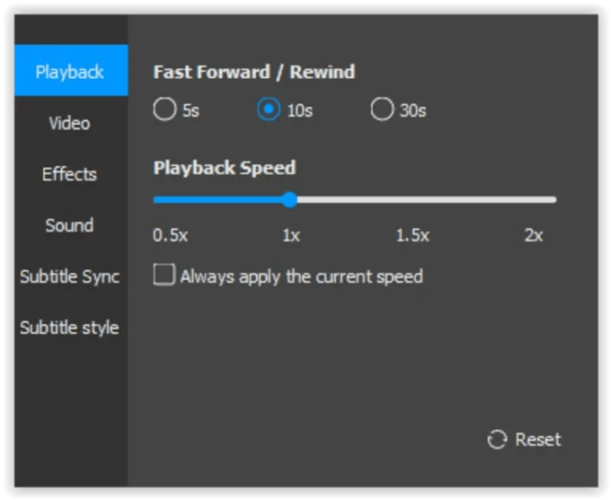
Task: Click the far left start of speed slider track
Action: tap(156, 200)
